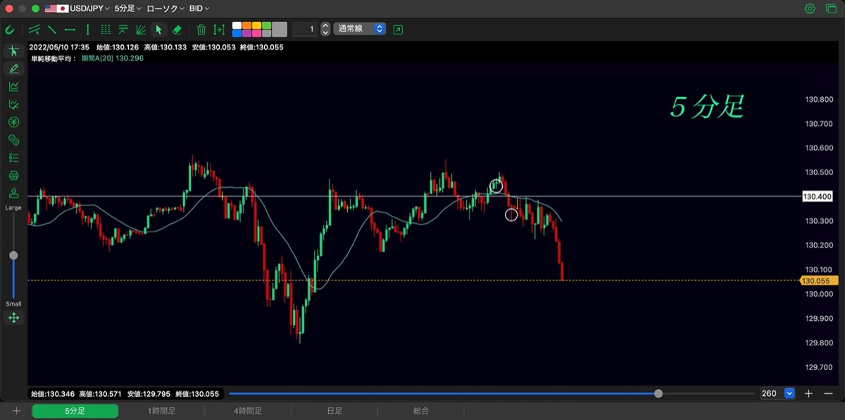845x420 pixels.
Task: Click the four-arrow move icon
Action: (13, 318)
